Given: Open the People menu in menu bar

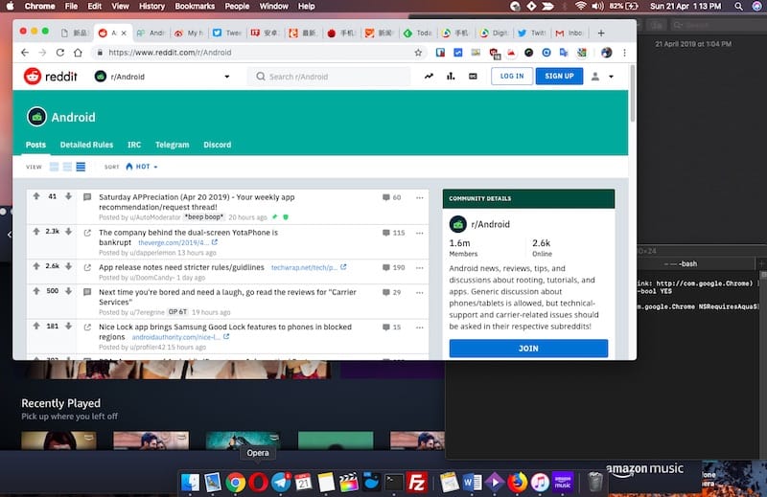Looking at the screenshot, I should point(237,7).
